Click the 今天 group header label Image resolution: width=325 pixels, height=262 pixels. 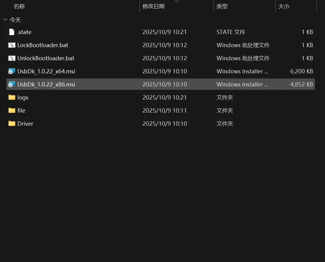(15, 20)
